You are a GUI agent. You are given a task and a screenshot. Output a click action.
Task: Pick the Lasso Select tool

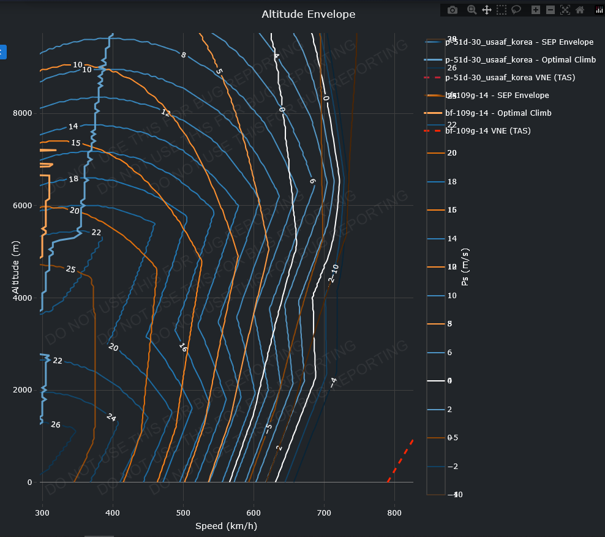pos(516,10)
